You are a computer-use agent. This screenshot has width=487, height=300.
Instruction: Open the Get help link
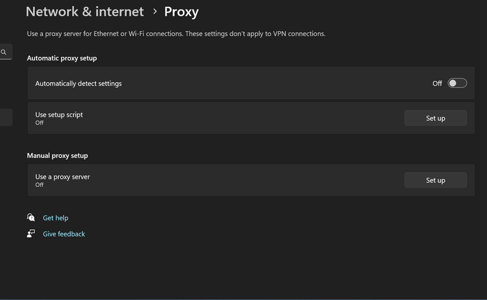[x=56, y=218]
